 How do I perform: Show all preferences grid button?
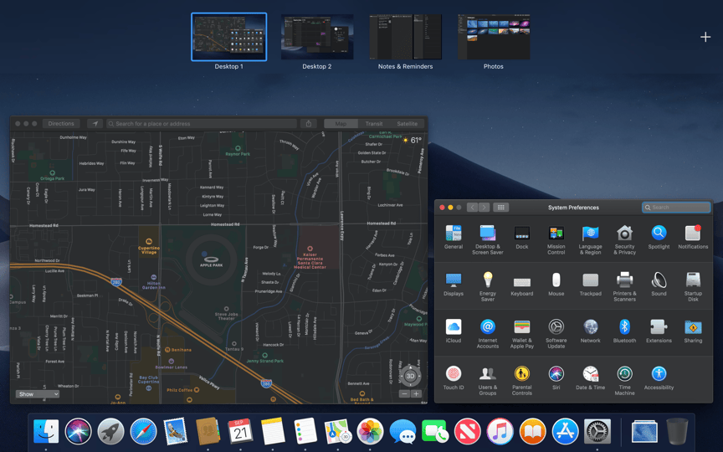coord(500,208)
